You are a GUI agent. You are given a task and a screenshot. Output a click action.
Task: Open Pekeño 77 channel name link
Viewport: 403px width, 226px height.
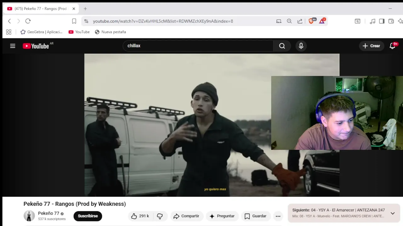pos(48,213)
